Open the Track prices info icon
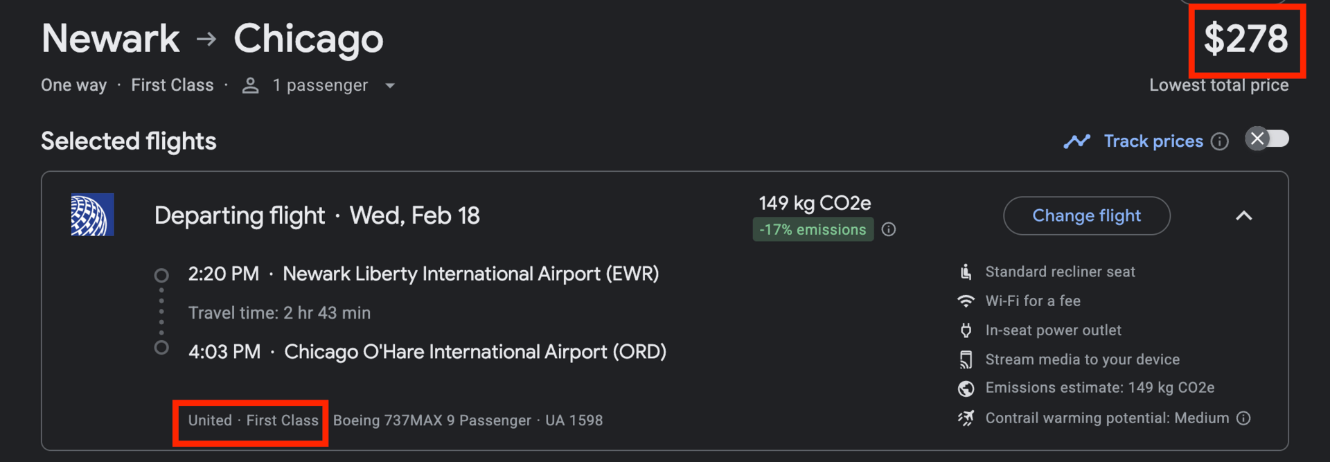 [1219, 141]
